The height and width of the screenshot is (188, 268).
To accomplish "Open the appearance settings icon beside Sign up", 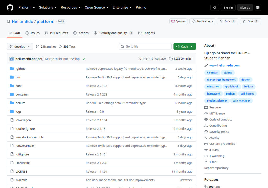I will 258,8.
